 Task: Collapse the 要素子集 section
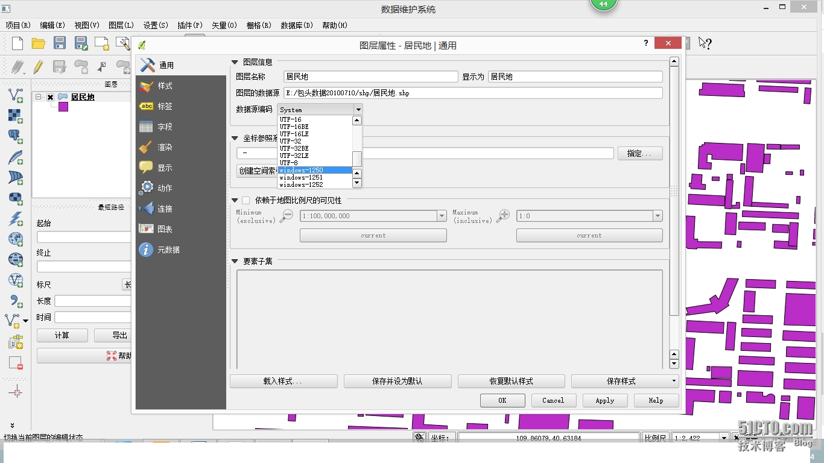click(235, 262)
